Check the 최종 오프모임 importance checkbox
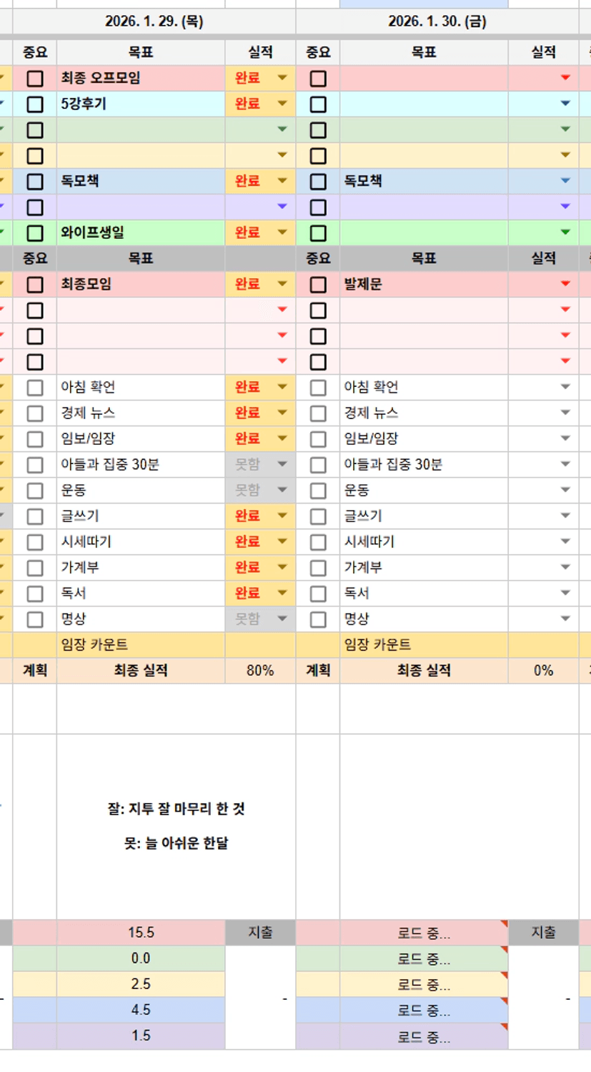The height and width of the screenshot is (1072, 591). [x=35, y=79]
